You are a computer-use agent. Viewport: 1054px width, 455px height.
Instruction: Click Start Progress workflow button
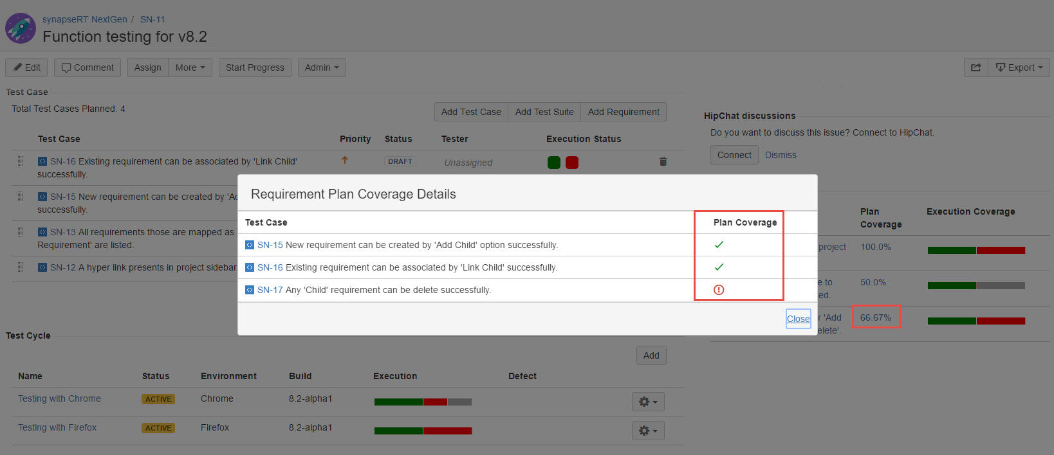coord(255,67)
